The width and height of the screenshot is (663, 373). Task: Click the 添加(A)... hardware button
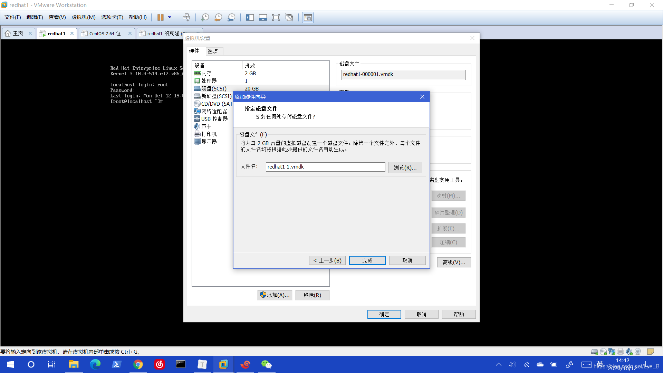pos(275,295)
